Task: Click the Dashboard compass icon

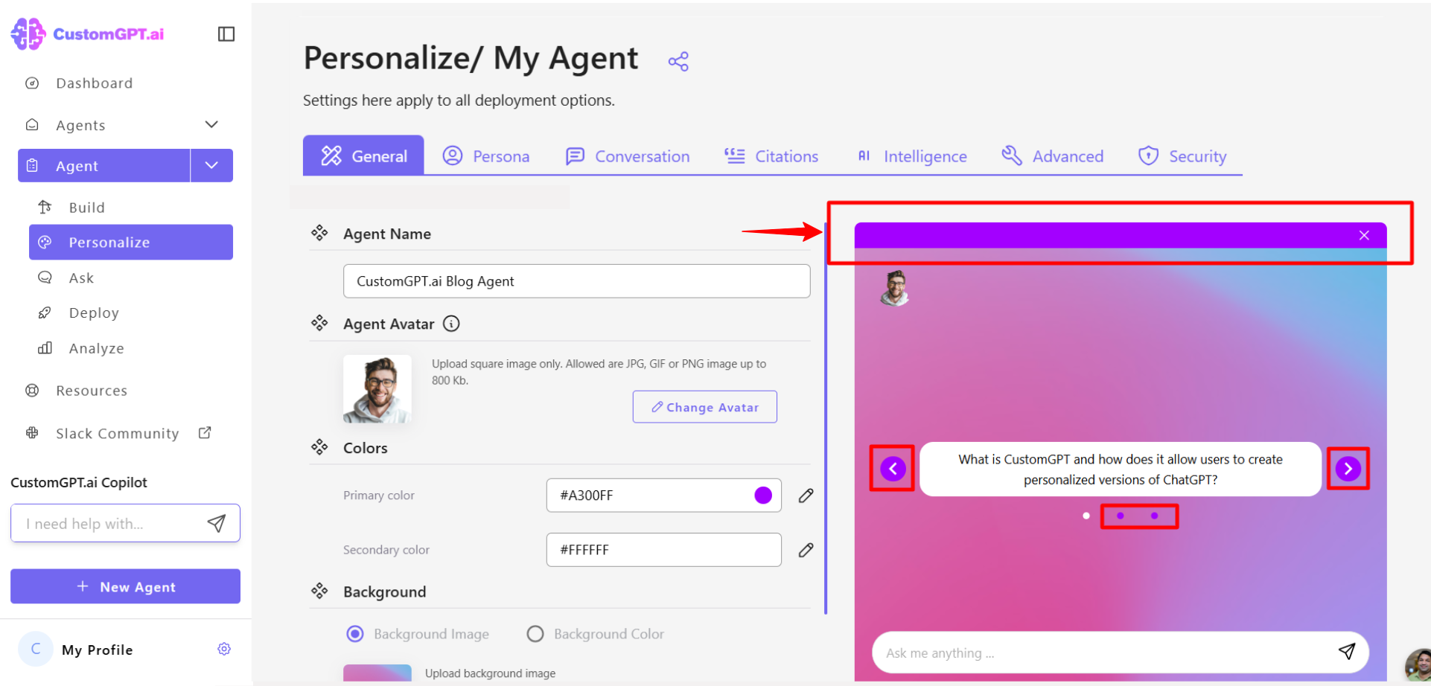Action: pos(32,83)
